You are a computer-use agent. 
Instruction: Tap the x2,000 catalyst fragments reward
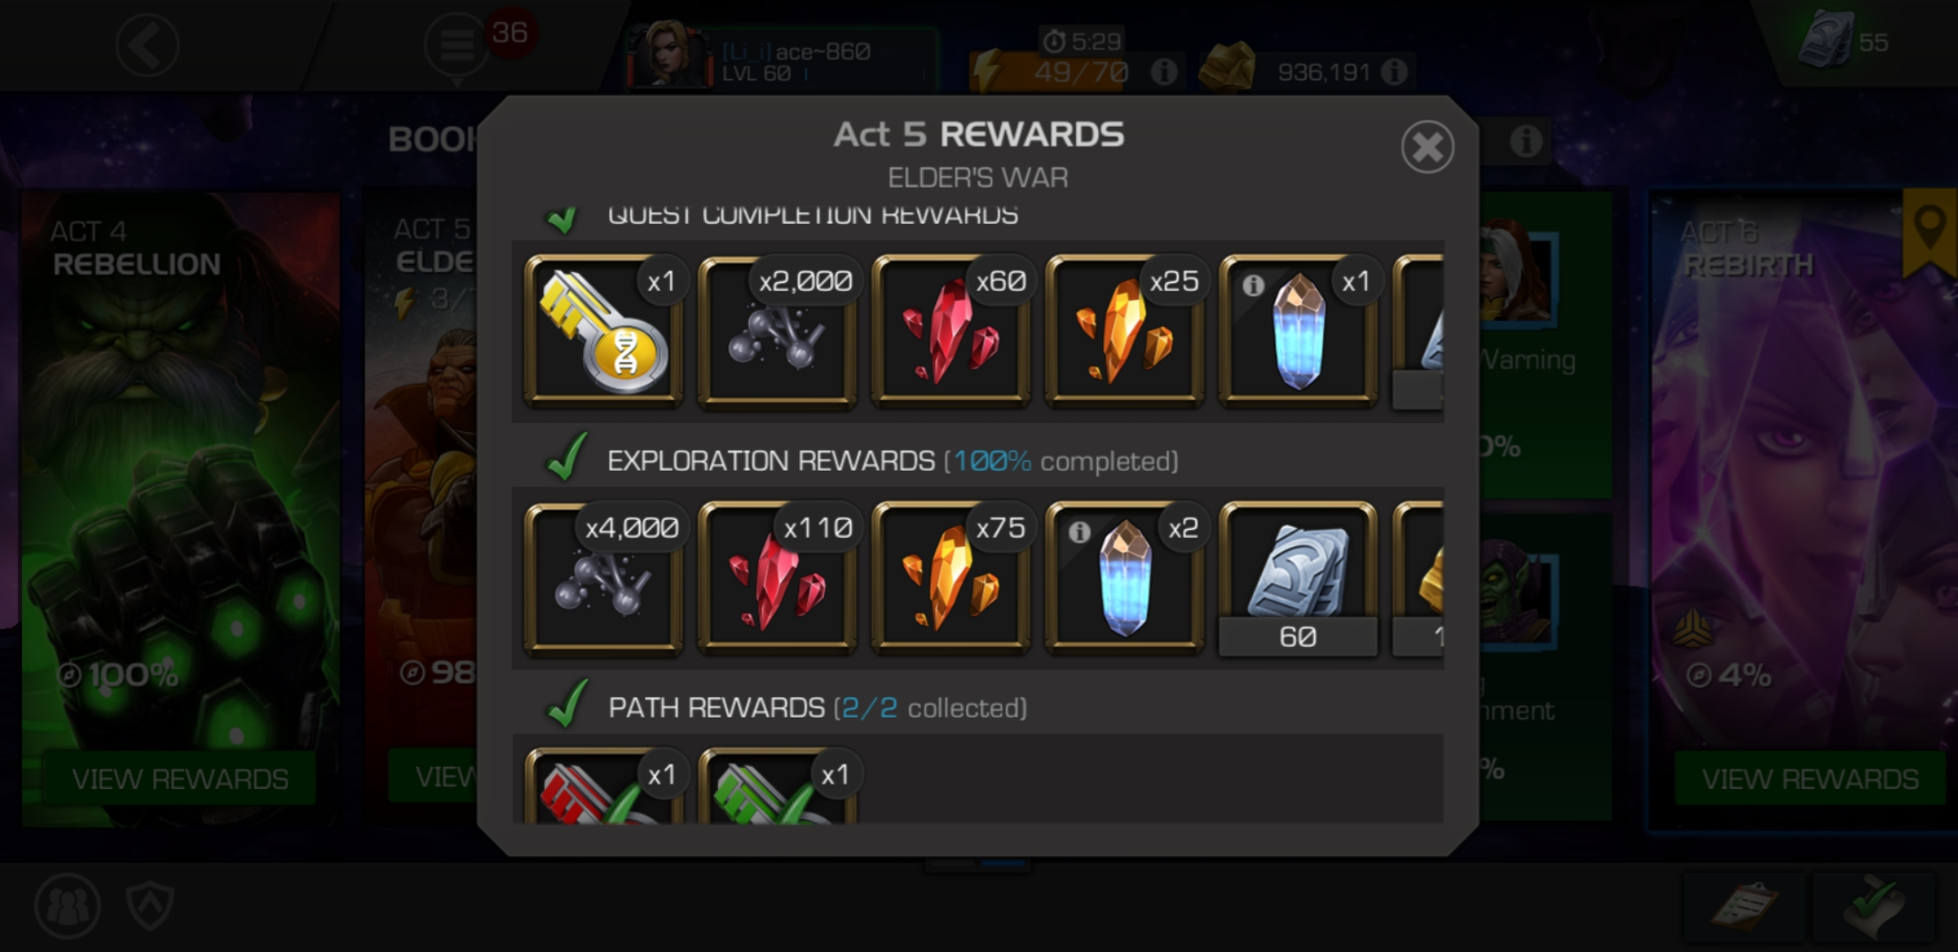777,331
